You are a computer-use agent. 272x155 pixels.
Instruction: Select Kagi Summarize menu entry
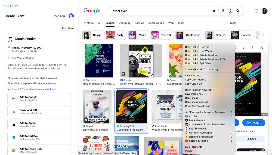coord(209,128)
